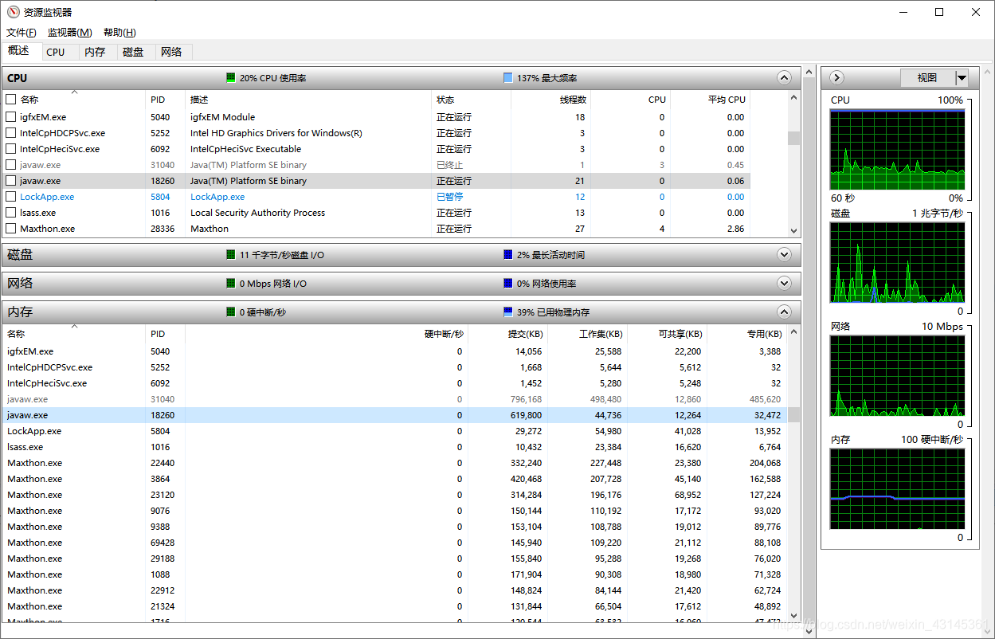Click the 'igfxEM Module' description cell
Viewport: 995px width, 639px height.
[222, 117]
